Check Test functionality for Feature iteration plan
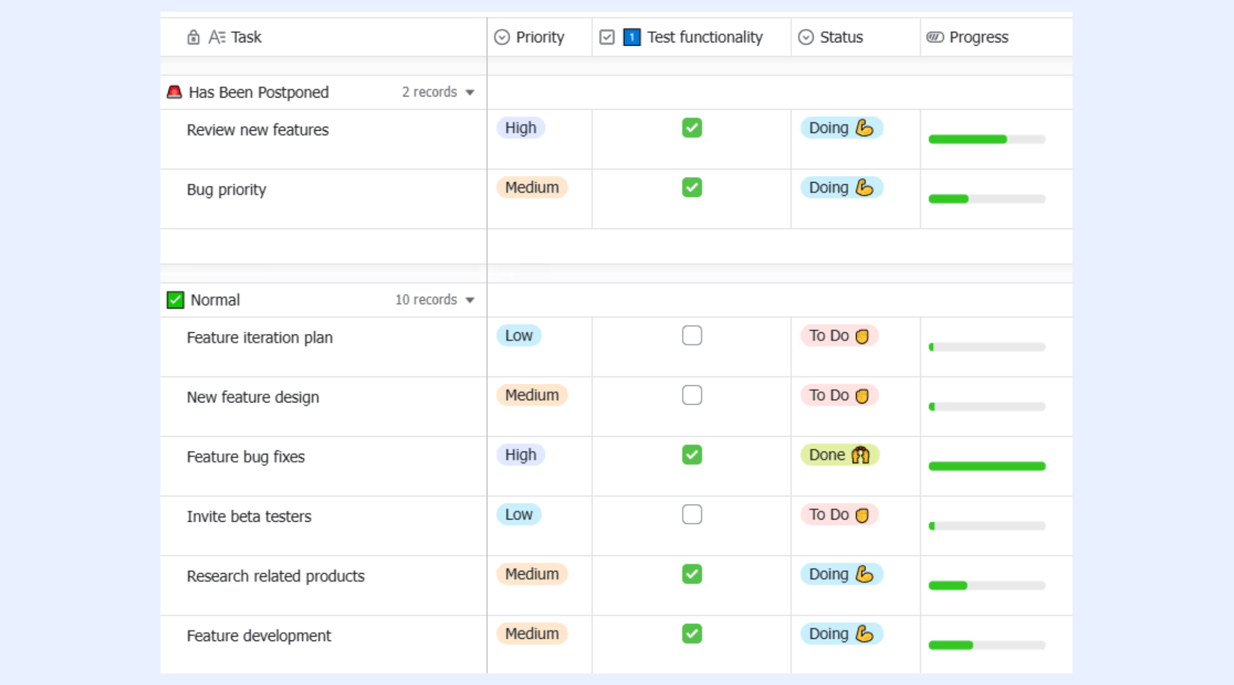This screenshot has width=1234, height=685. tap(692, 336)
